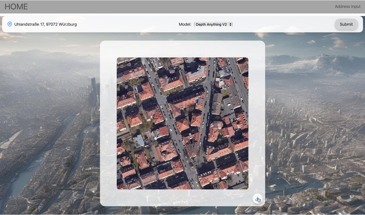Click the gray top navigation bar
The image size is (365, 215).
coord(182,7)
